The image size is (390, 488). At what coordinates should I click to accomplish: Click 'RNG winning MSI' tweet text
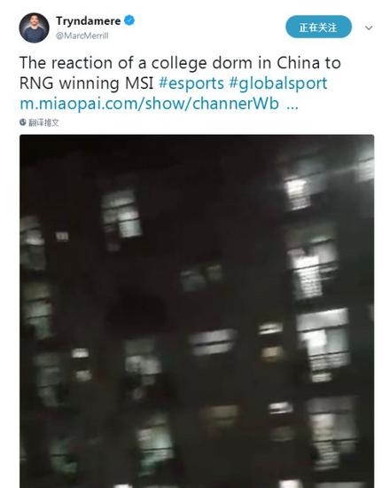click(87, 83)
